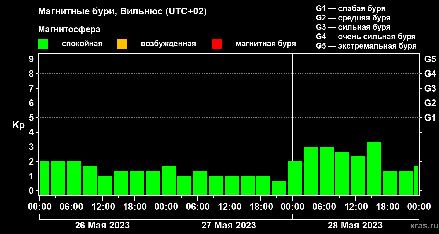Click the first bar of 26 May (00:00–03:00)
The height and width of the screenshot is (234, 439).
tap(44, 178)
